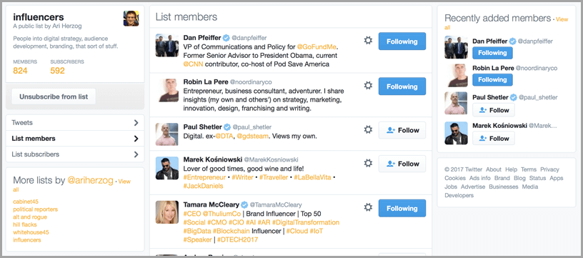Open List subscribers in sidebar
The height and width of the screenshot is (258, 583).
(x=75, y=154)
